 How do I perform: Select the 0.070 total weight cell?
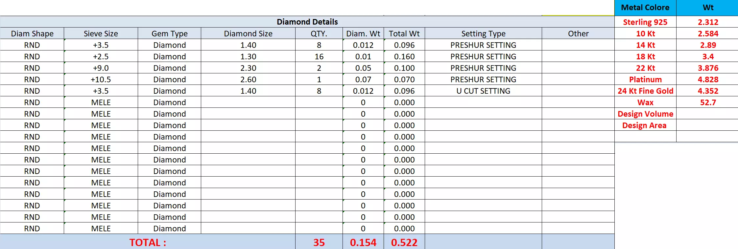coord(404,79)
